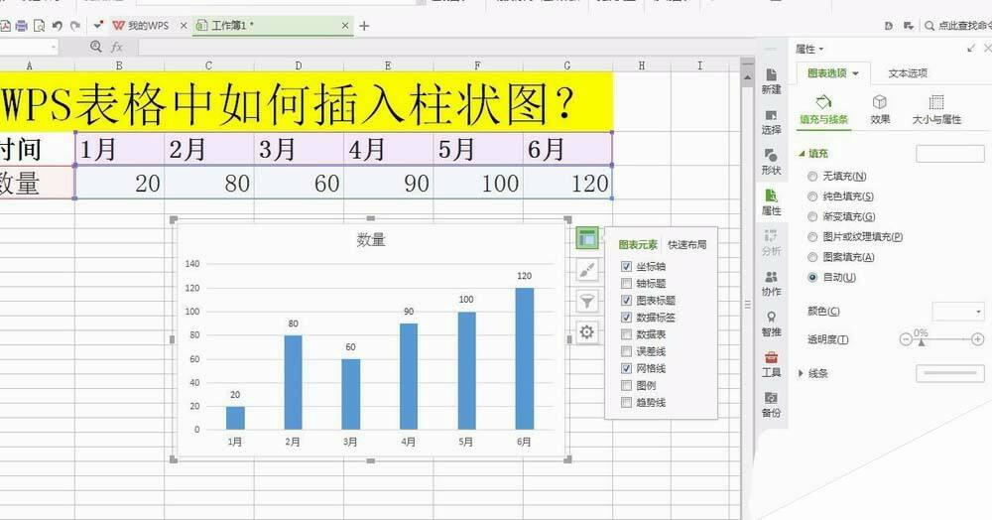This screenshot has width=992, height=520.
Task: Select the 自动 fill radio option
Action: [812, 277]
